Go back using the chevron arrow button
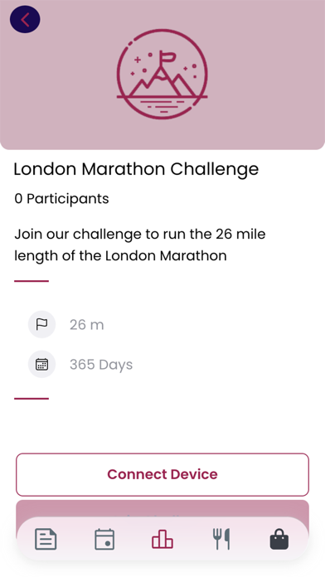 [25, 20]
